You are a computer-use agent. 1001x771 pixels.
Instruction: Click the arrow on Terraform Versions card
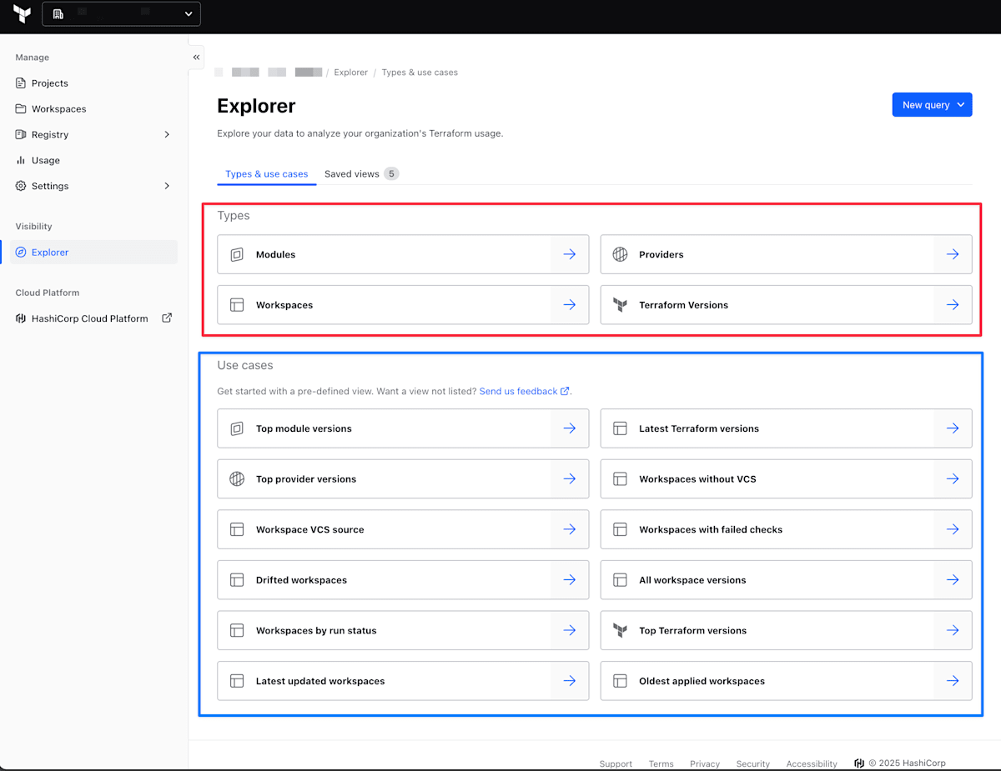pyautogui.click(x=953, y=305)
